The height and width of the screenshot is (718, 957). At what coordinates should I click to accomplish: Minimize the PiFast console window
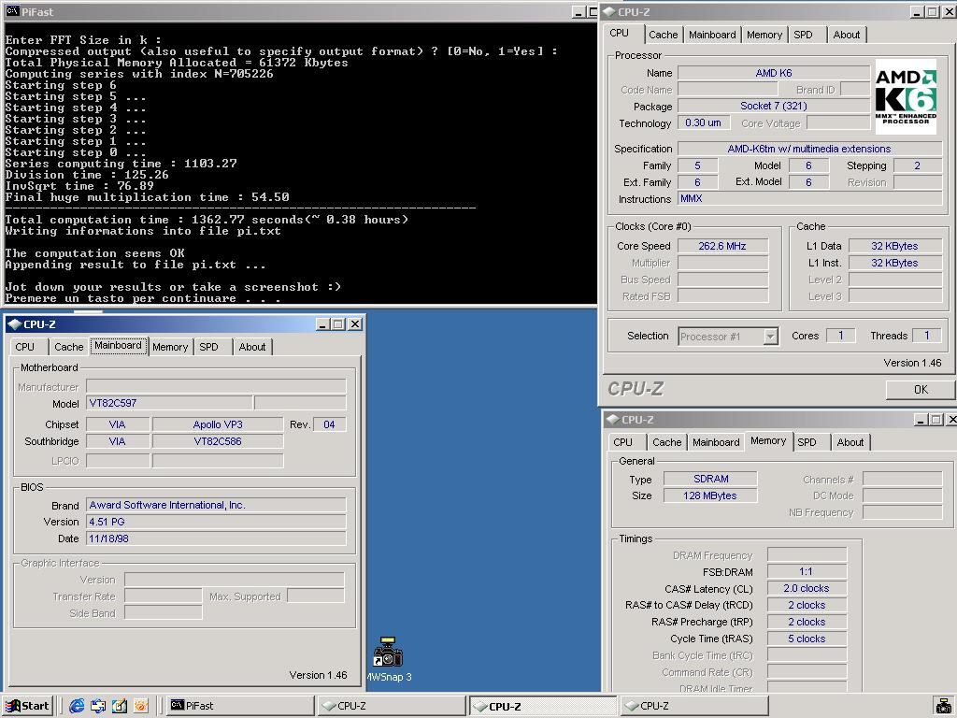point(578,11)
